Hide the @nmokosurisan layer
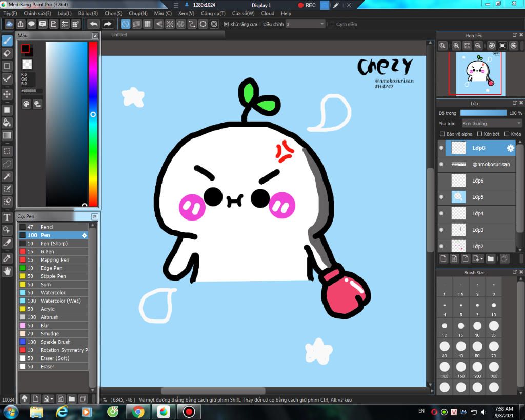Image resolution: width=525 pixels, height=420 pixels. (x=441, y=164)
